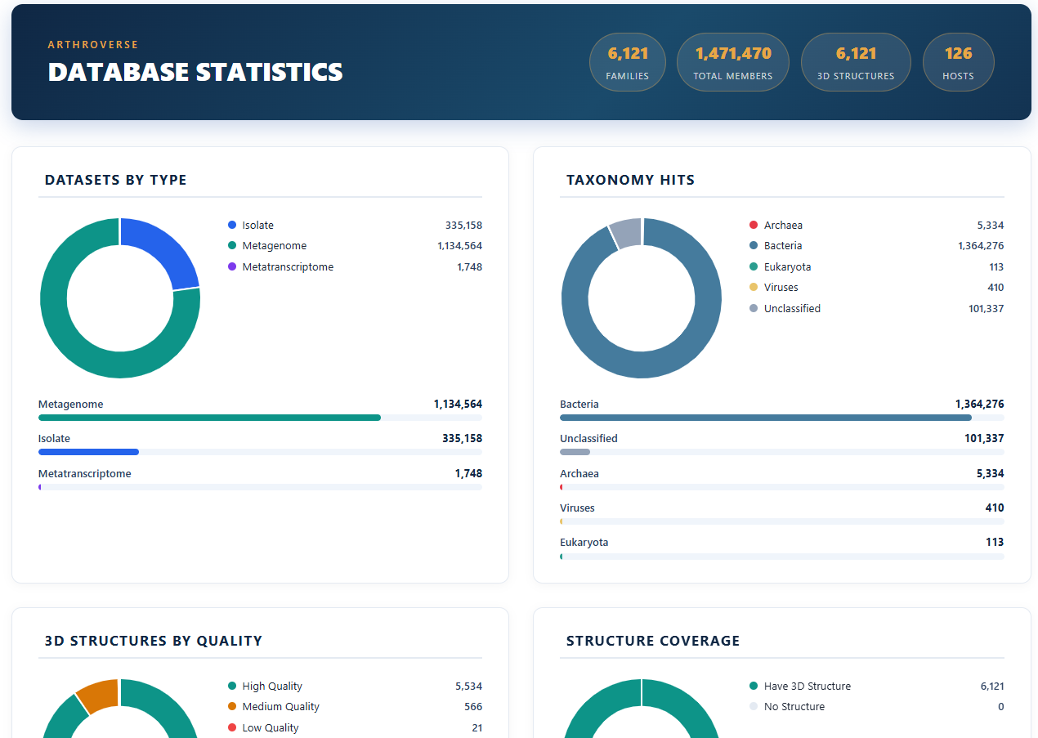Viewport: 1038px width, 738px height.
Task: Click the legend value 101,337
Action: click(x=987, y=308)
